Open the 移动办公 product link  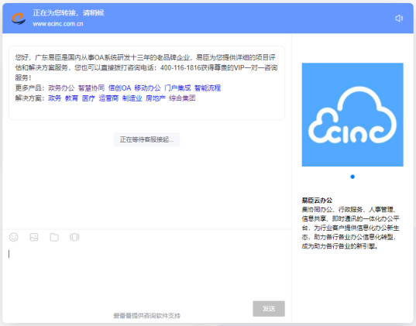tap(147, 88)
